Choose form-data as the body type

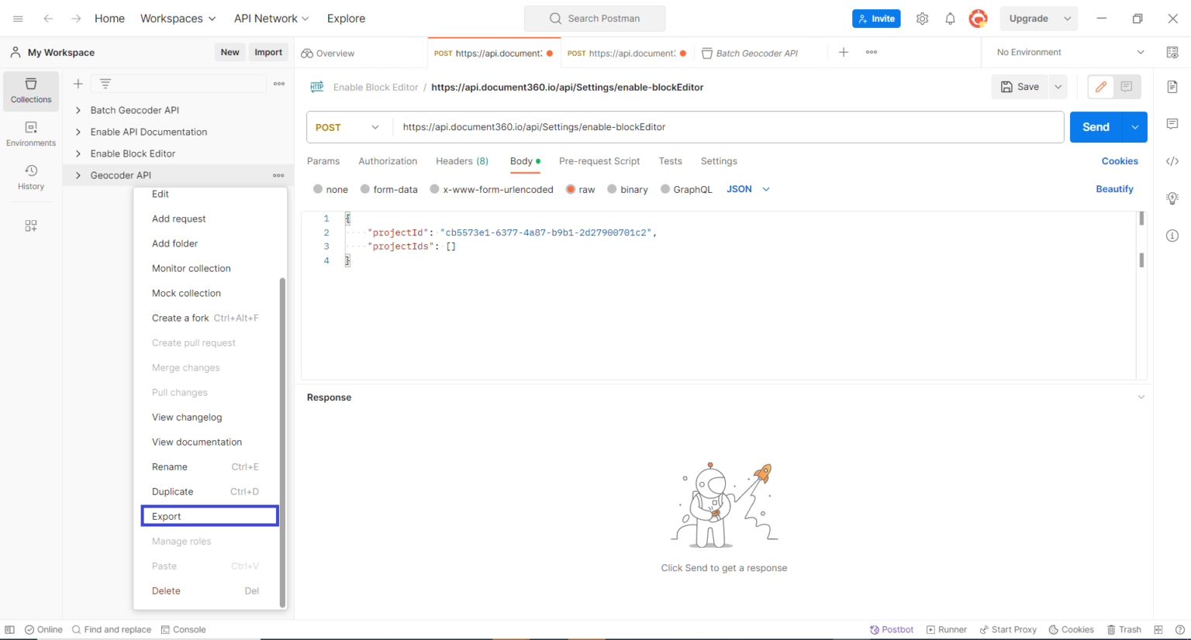[x=389, y=188]
